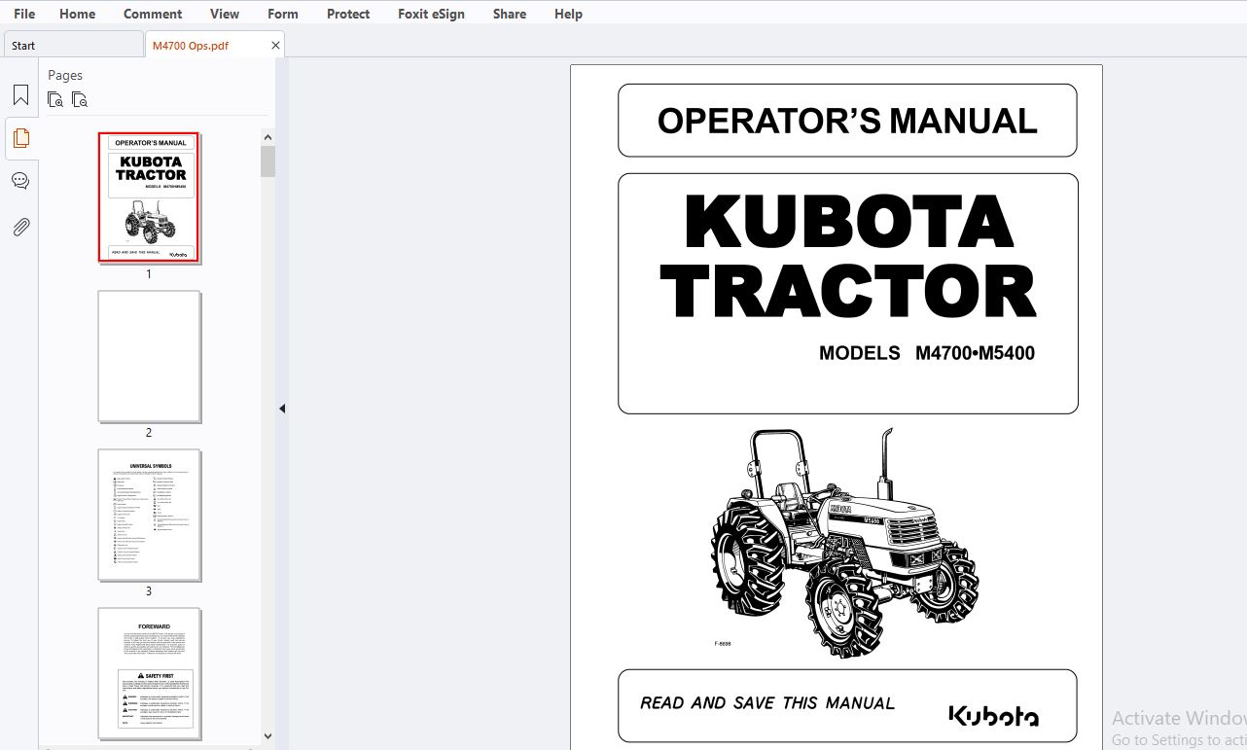This screenshot has width=1247, height=750.
Task: Select page 4 Foreword thumbnail
Action: (149, 673)
